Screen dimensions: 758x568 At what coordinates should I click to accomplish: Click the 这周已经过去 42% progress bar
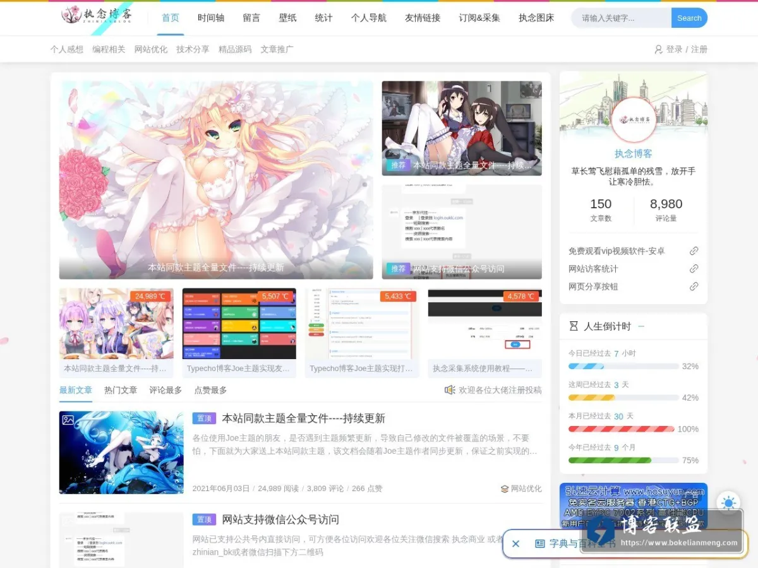(623, 398)
